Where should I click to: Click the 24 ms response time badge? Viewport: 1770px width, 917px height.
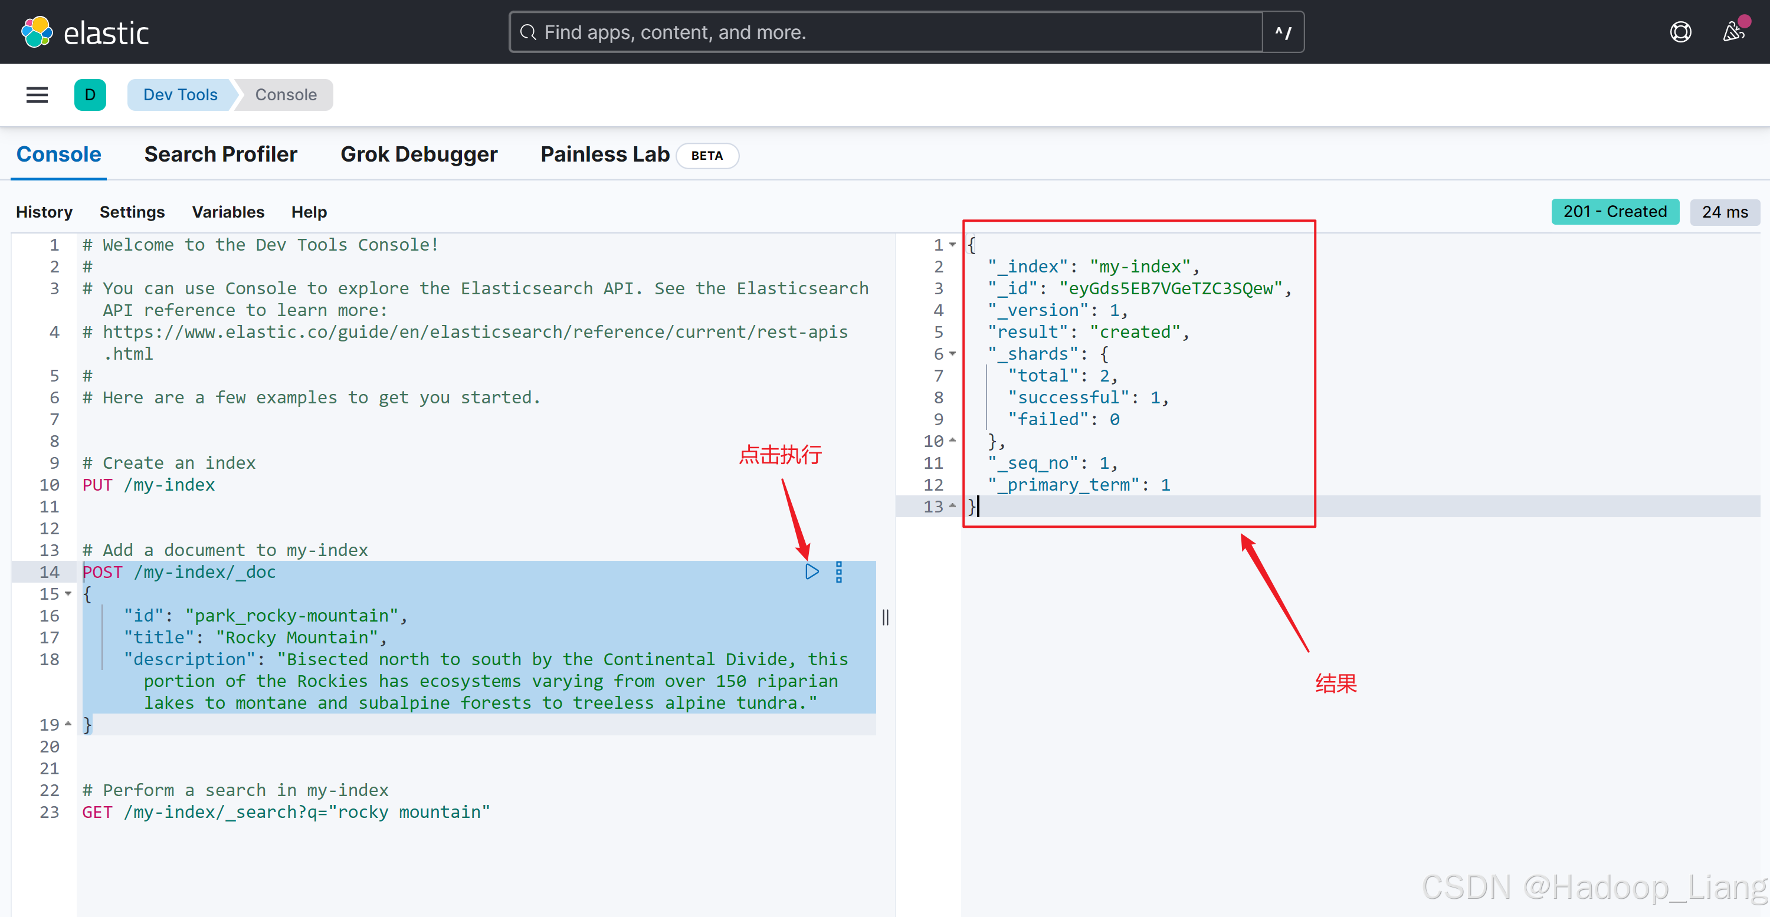click(x=1725, y=212)
